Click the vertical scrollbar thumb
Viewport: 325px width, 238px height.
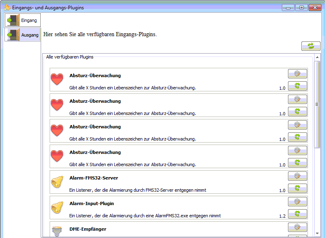tap(317, 104)
